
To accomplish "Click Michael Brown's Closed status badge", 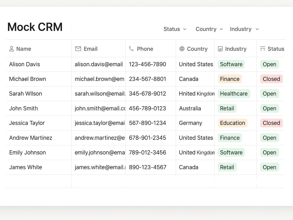I will (x=271, y=79).
